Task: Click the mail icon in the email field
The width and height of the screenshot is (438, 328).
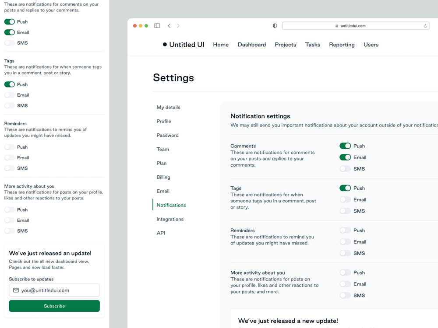Action: [x=16, y=290]
